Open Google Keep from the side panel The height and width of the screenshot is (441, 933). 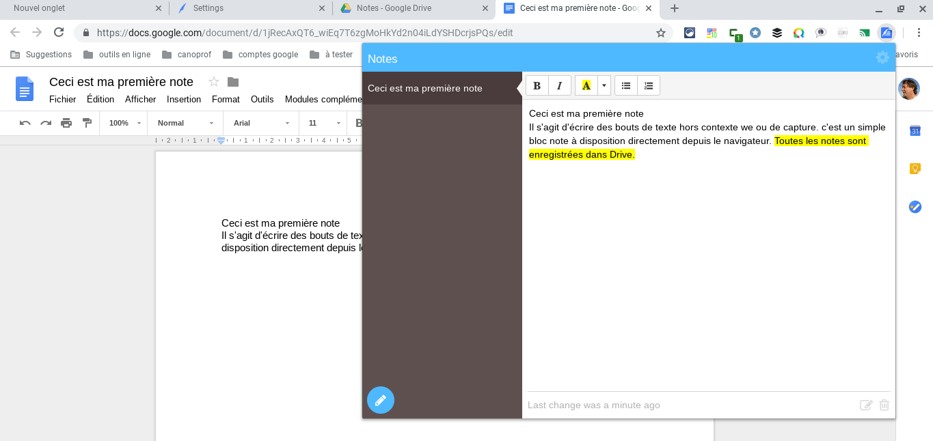coord(915,168)
